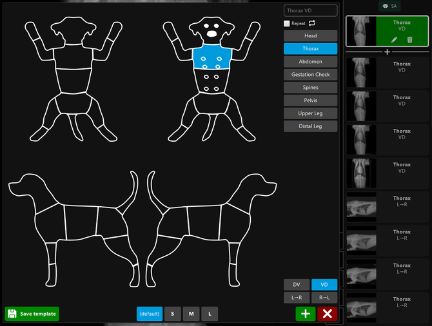The width and height of the screenshot is (432, 326).
Task: Choose the L size option
Action: pos(210,314)
